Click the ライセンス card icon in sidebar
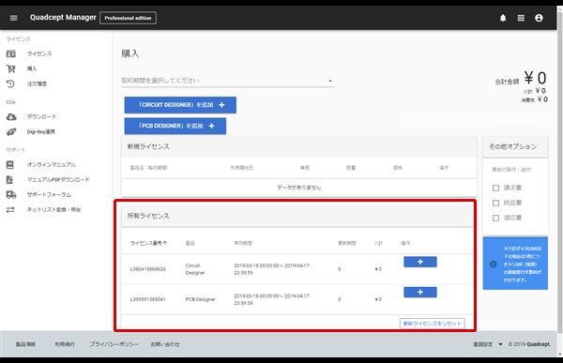This screenshot has width=563, height=363. point(10,53)
